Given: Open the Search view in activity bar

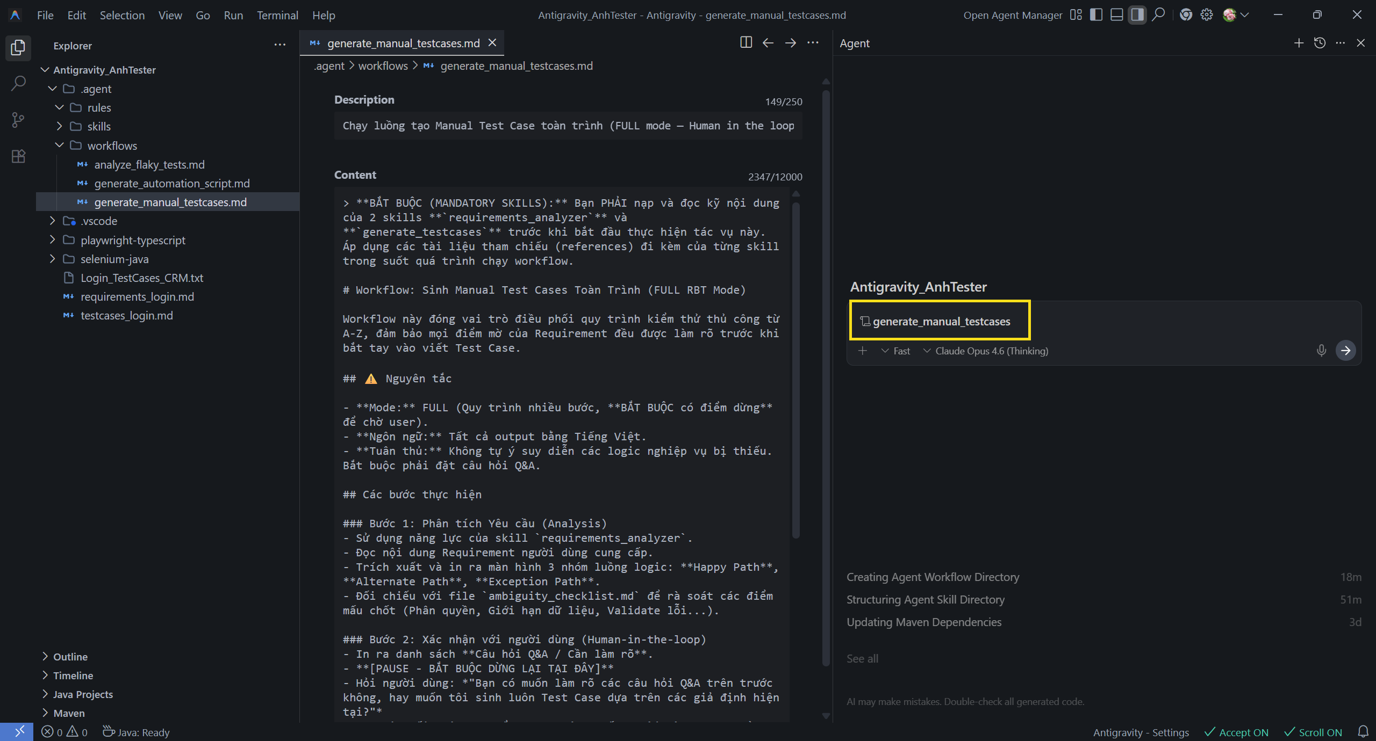Looking at the screenshot, I should point(18,83).
